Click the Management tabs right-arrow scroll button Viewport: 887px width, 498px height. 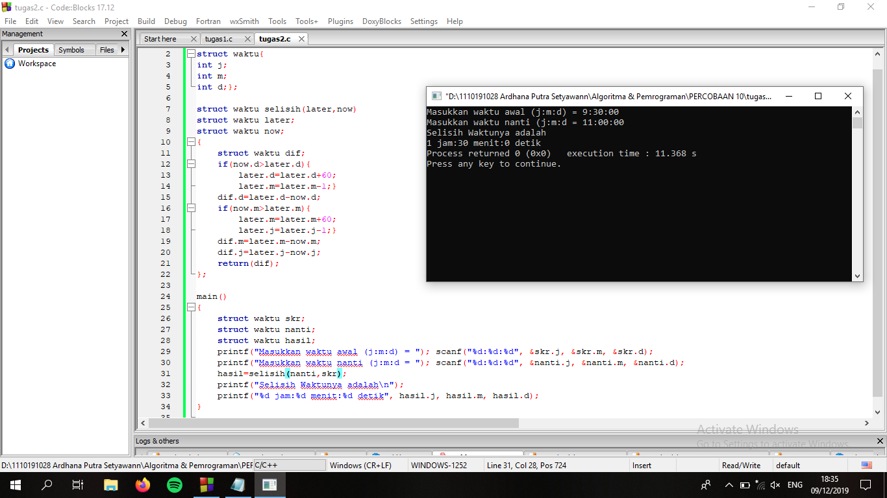123,50
